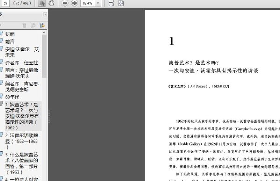
Task: Click the 82.4% zoom level field
Action: [x=88, y=3]
